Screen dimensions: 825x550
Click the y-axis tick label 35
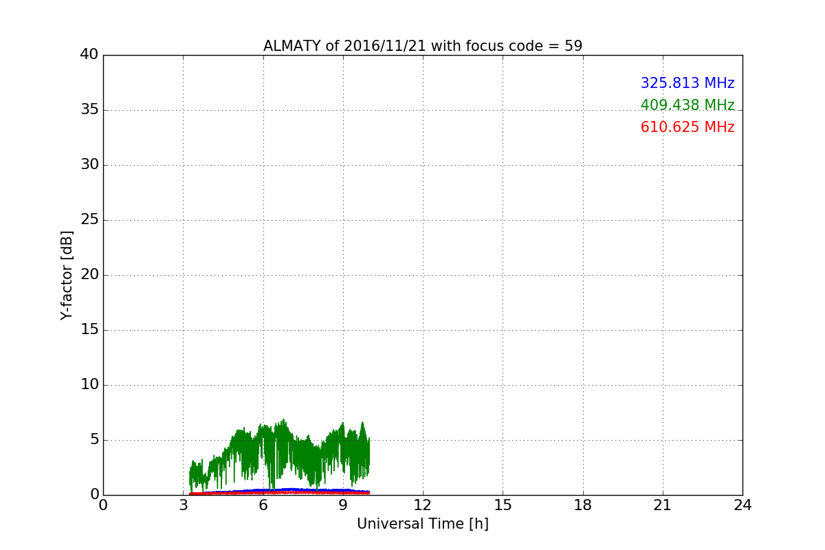[89, 110]
